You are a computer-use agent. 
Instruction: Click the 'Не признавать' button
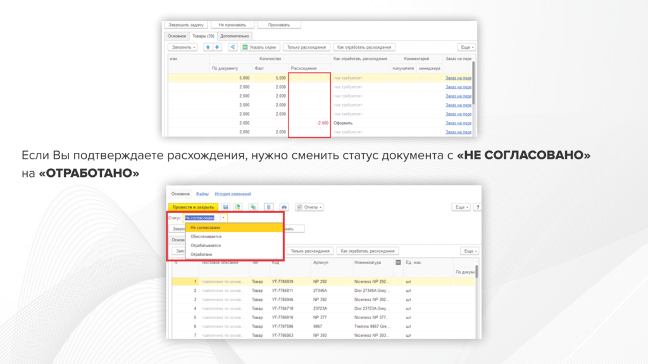[x=232, y=25]
